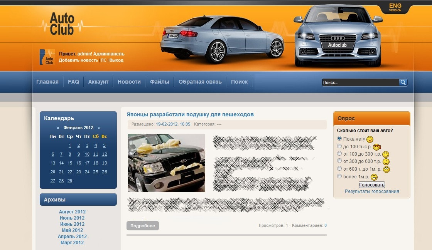Click in the Поиск search field
Viewport: 432px width, 250px height.
tap(360, 82)
